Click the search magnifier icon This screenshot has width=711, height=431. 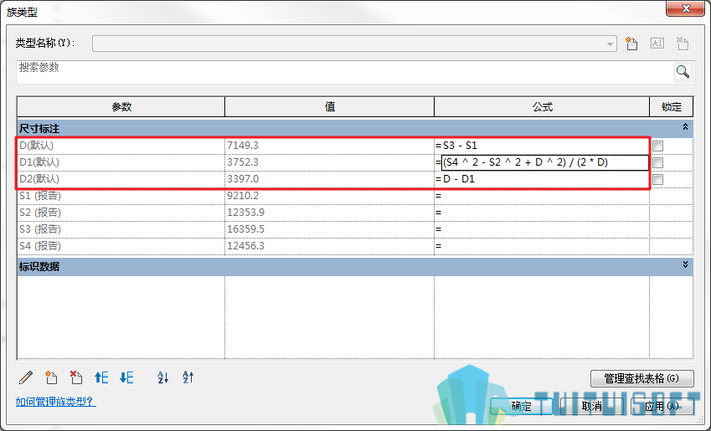683,71
